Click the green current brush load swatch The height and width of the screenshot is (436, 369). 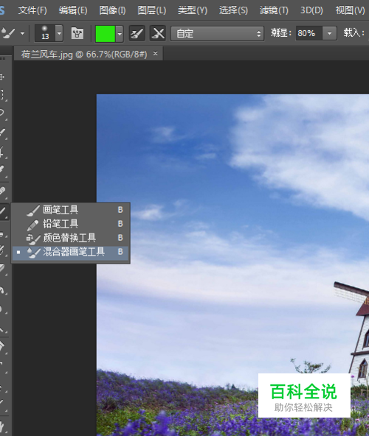pyautogui.click(x=105, y=34)
